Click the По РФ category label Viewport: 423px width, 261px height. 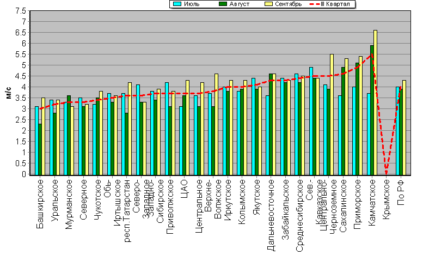pos(401,192)
